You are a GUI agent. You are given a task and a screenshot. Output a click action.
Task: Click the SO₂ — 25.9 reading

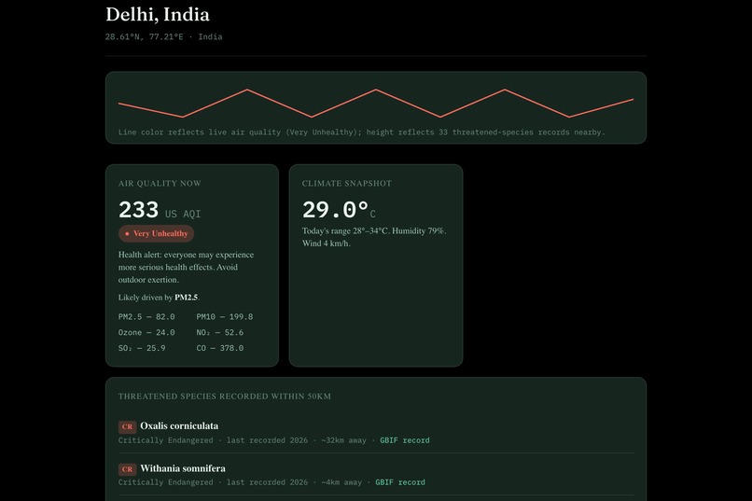click(x=142, y=348)
